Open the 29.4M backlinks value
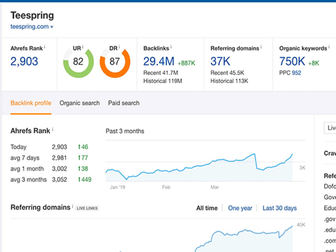This screenshot has width=336, height=252. click(159, 61)
